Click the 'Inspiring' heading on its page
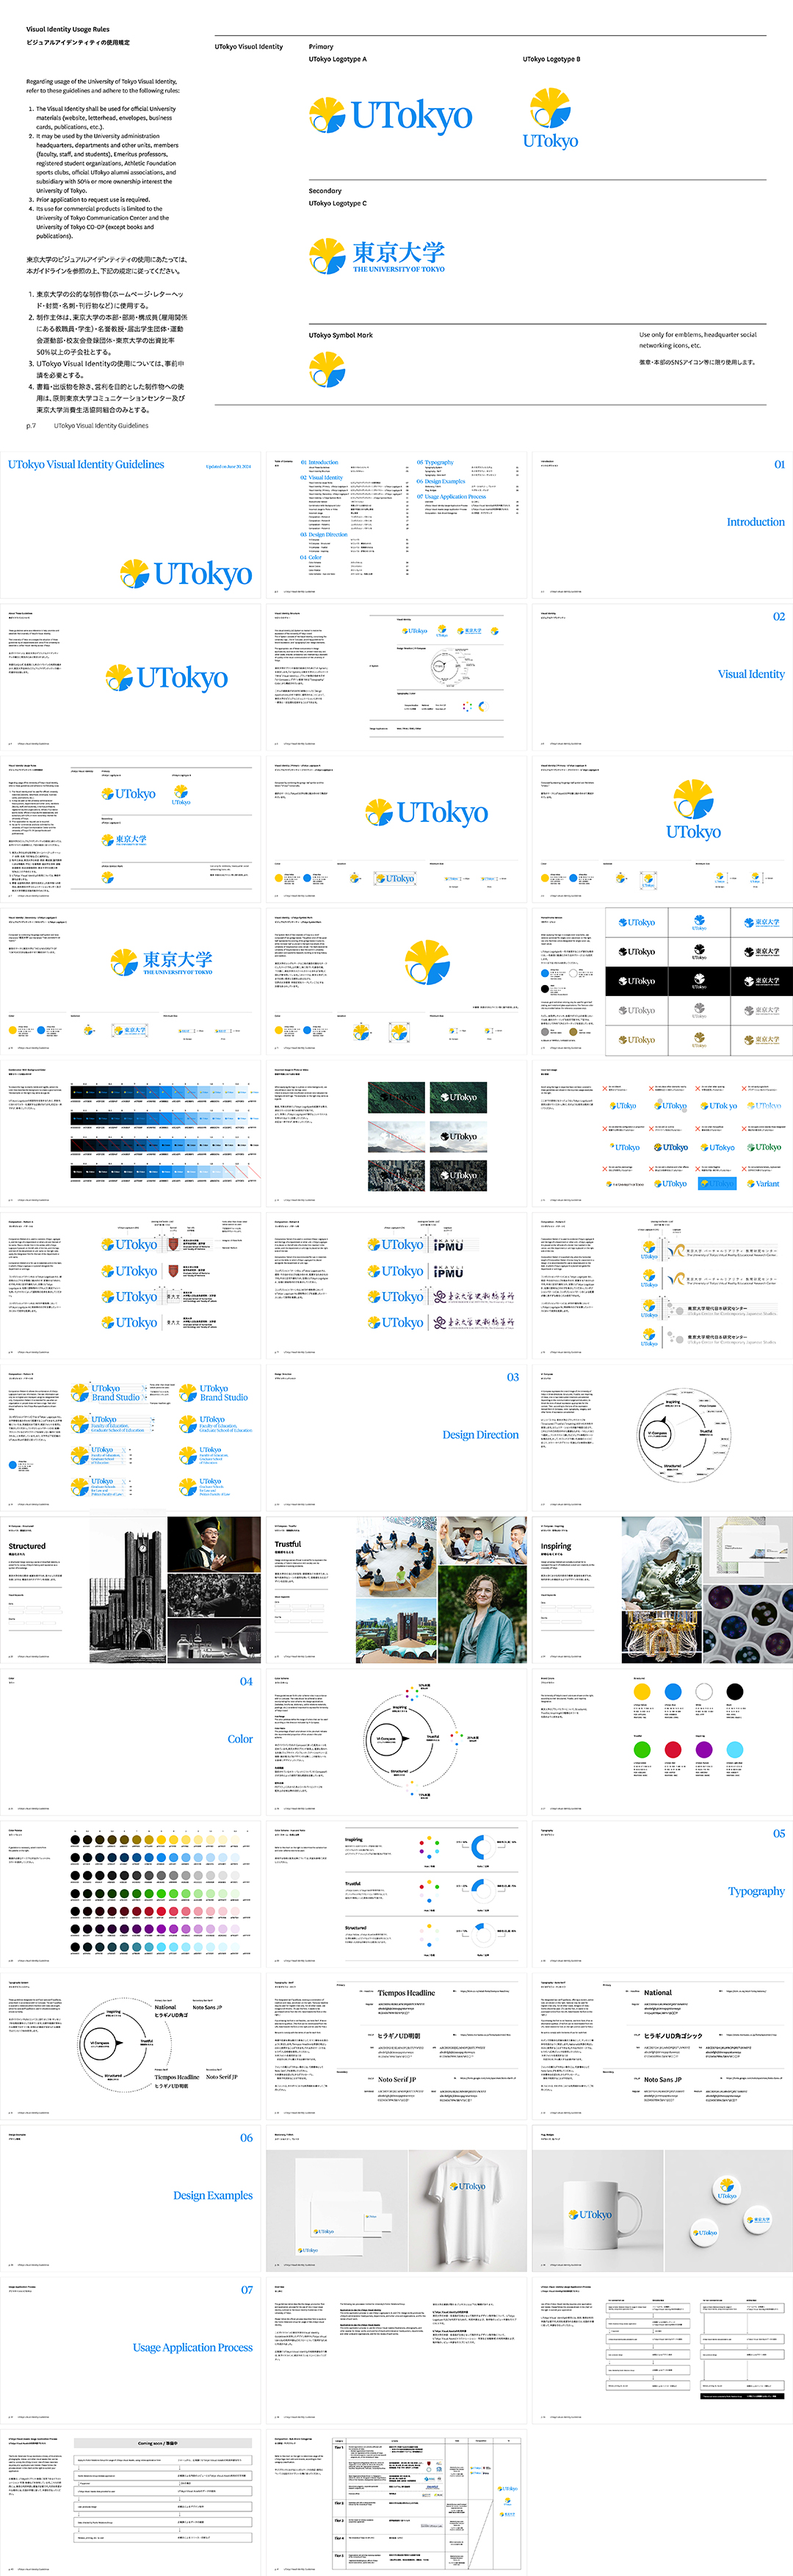793x2576 pixels. [x=556, y=1546]
